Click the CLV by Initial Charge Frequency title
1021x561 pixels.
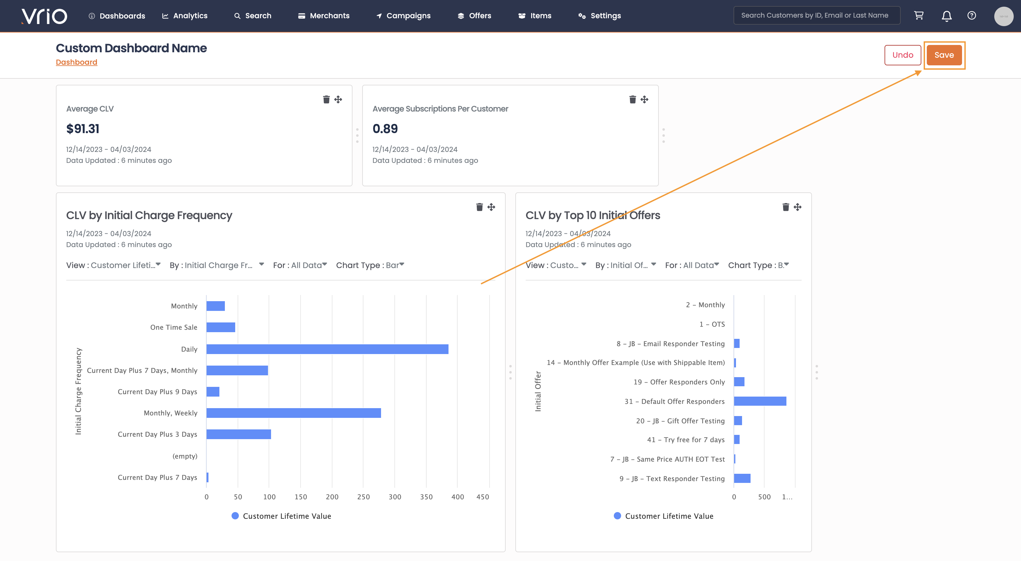(149, 215)
